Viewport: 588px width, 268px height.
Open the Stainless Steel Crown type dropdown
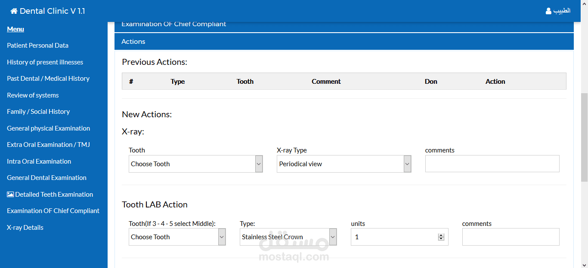(x=288, y=237)
